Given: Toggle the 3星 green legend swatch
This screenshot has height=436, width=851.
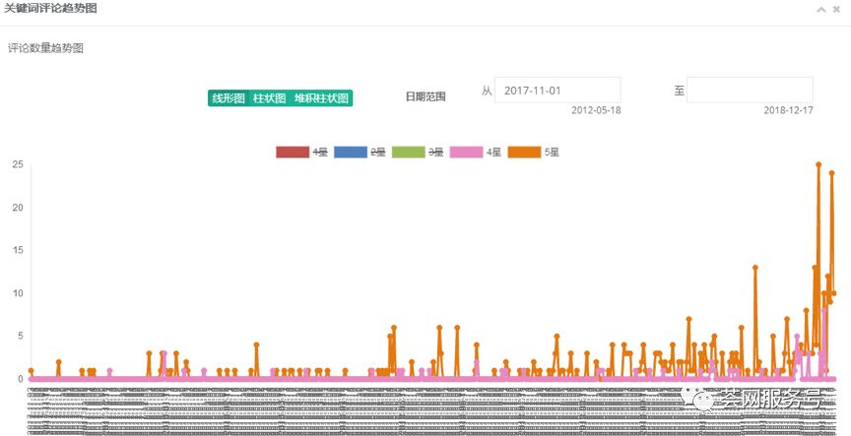Looking at the screenshot, I should tap(409, 153).
